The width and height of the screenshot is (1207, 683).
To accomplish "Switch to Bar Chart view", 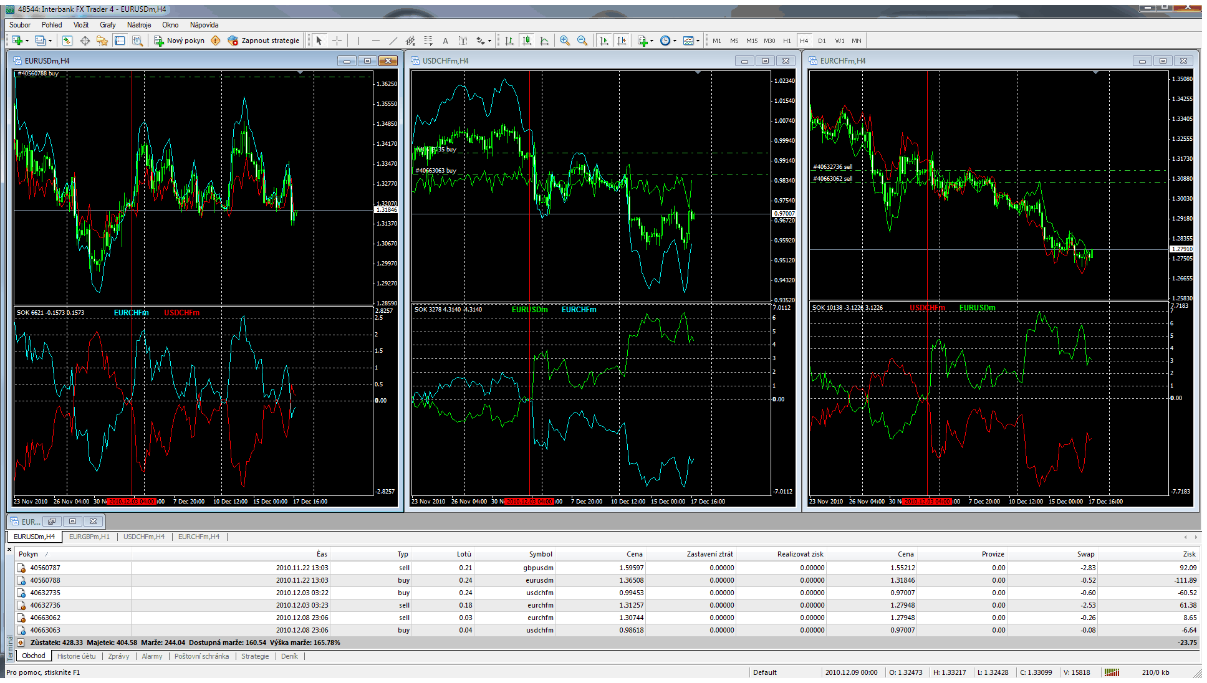I will tap(509, 41).
